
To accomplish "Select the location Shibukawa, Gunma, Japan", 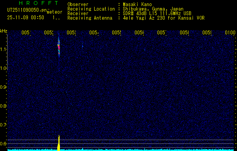I will click(153, 9).
